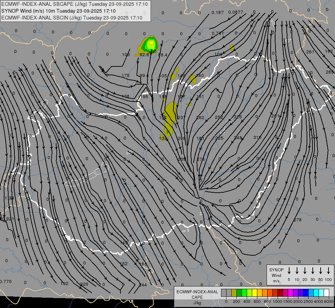The height and width of the screenshot is (308, 335).
Task: Click the grid value '278'
Action: (298, 220)
